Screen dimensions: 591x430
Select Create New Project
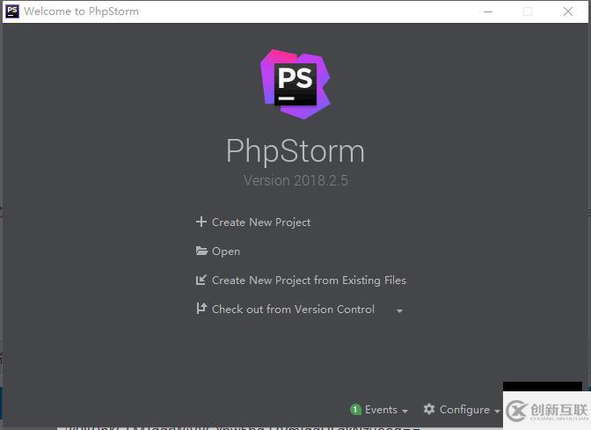261,222
